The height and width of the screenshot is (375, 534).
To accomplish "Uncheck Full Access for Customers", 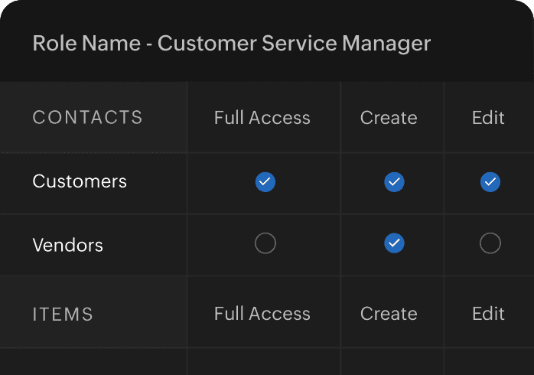I will tap(265, 182).
